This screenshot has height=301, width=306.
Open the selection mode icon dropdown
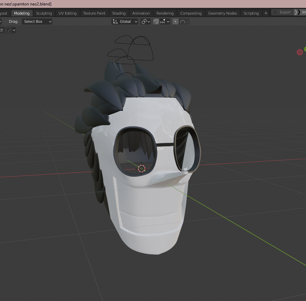click(11, 30)
